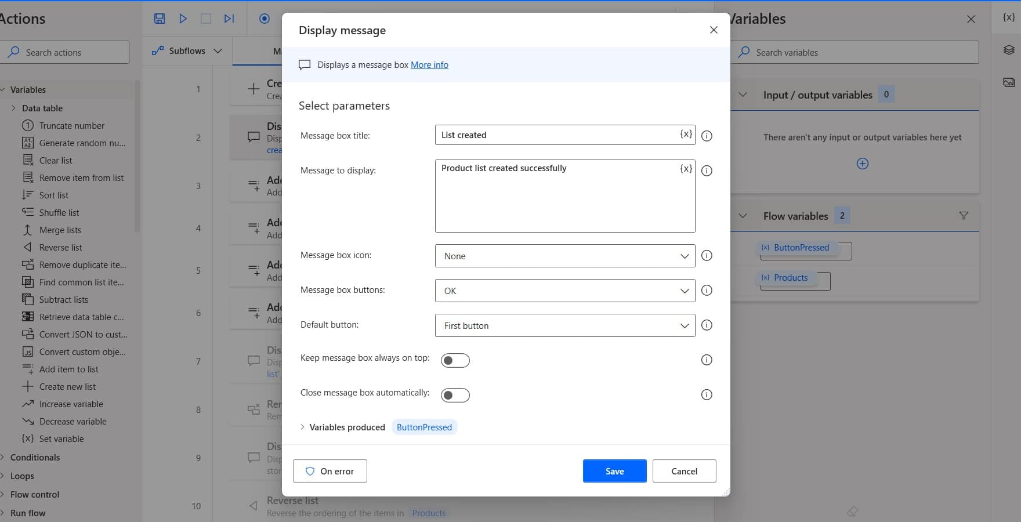
Task: Add an input/output variable with plus icon
Action: 863,163
